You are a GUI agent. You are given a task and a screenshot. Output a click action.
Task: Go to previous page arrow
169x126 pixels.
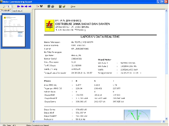22,6
